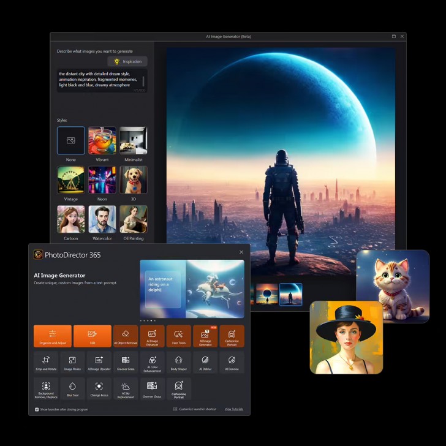Open the gray Cartoonize Portrait tile

179,388
